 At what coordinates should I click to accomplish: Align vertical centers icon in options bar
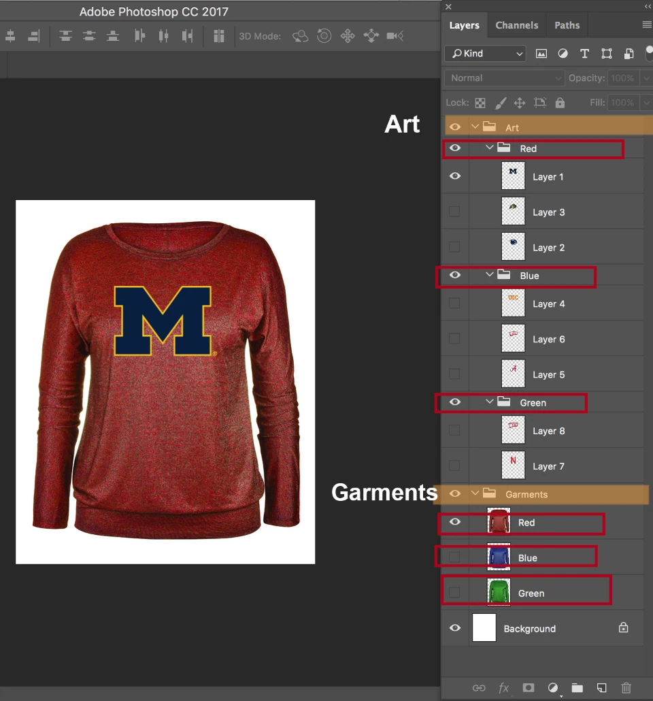point(89,36)
